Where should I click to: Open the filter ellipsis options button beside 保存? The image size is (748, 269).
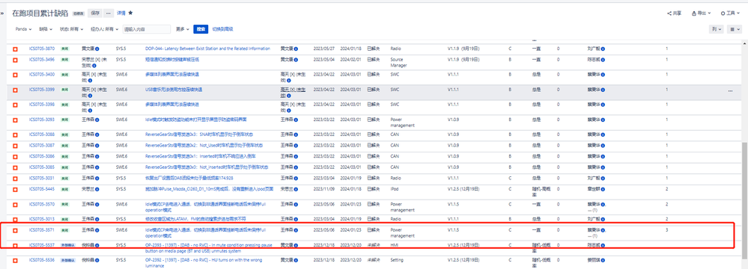coord(109,13)
